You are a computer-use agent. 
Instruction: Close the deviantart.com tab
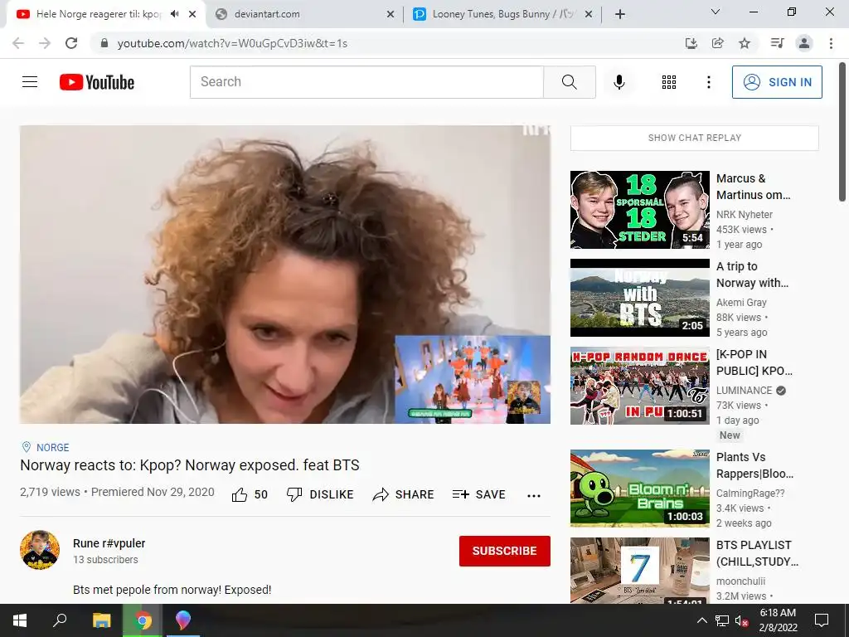(390, 14)
